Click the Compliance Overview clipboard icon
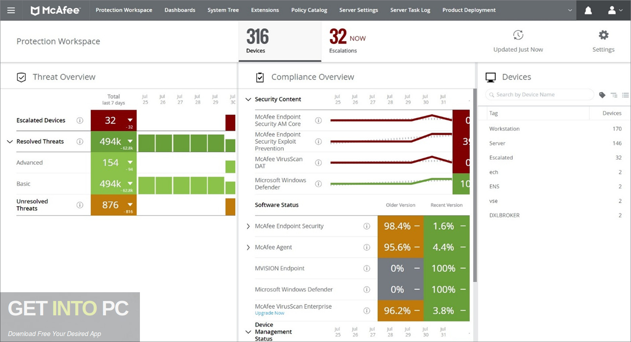Screen dimensions: 631x342 [260, 77]
